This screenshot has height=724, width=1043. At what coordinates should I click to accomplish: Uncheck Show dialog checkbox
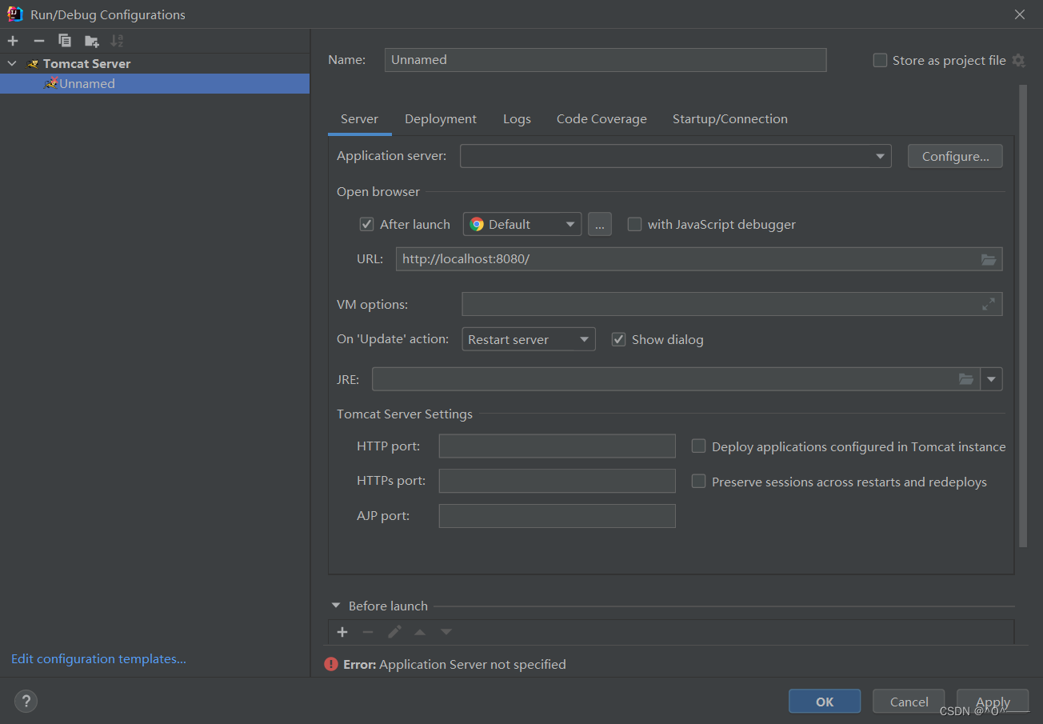[x=618, y=339]
